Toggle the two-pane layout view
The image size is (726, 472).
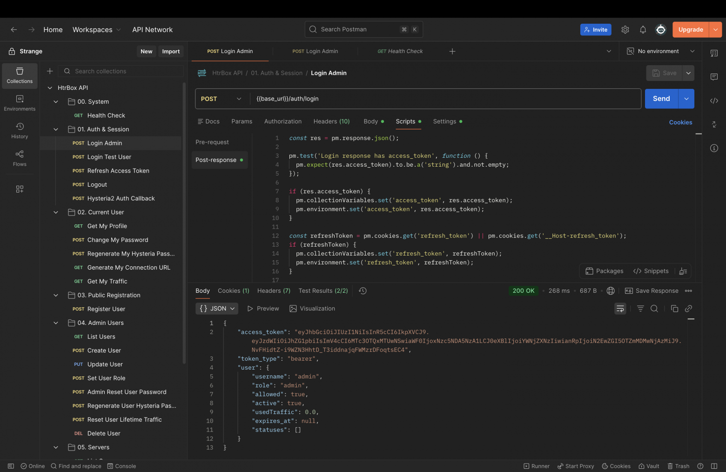click(714, 466)
